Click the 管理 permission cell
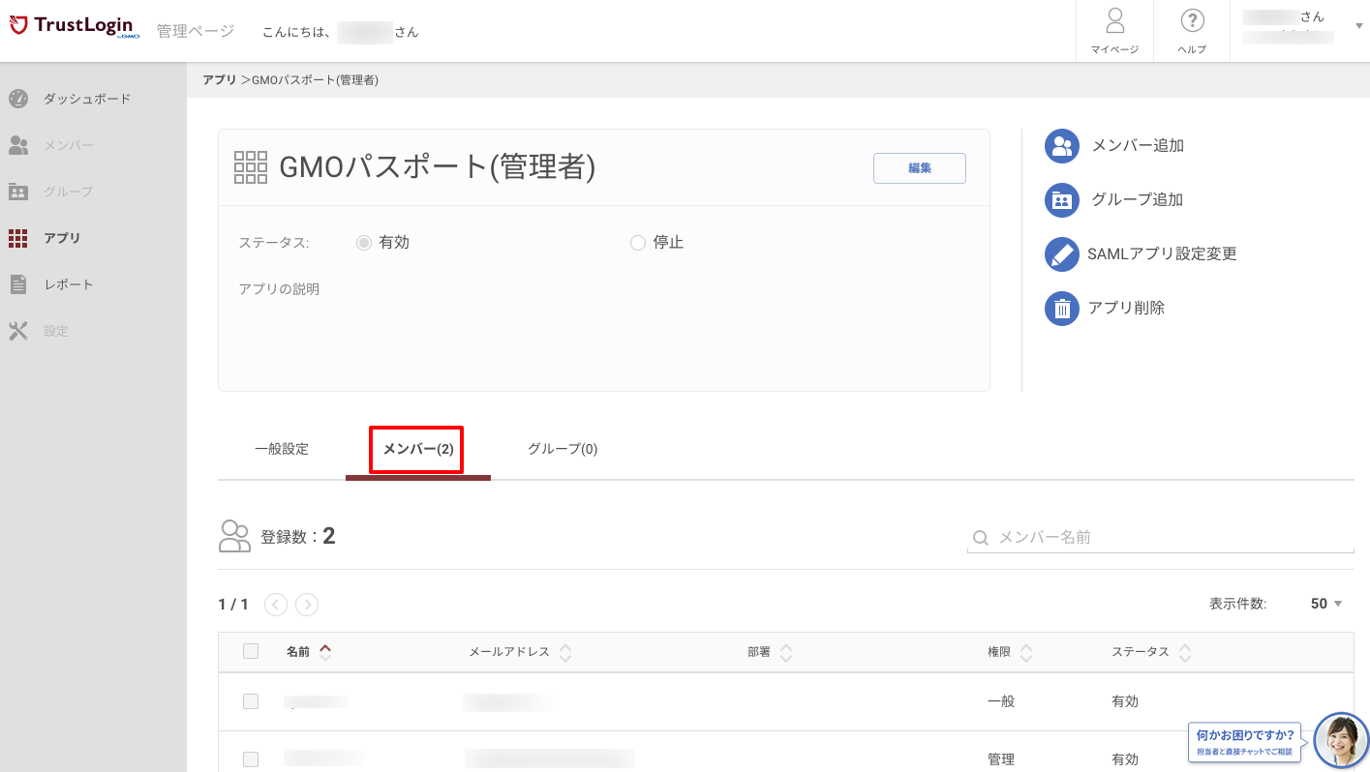 tap(1001, 759)
